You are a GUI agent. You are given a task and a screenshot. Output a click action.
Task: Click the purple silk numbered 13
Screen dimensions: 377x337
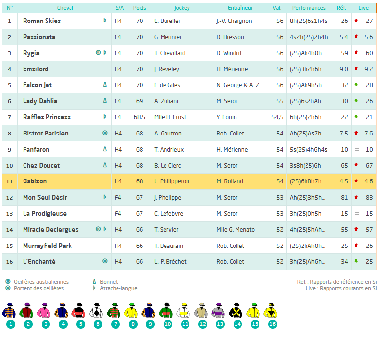(219, 311)
